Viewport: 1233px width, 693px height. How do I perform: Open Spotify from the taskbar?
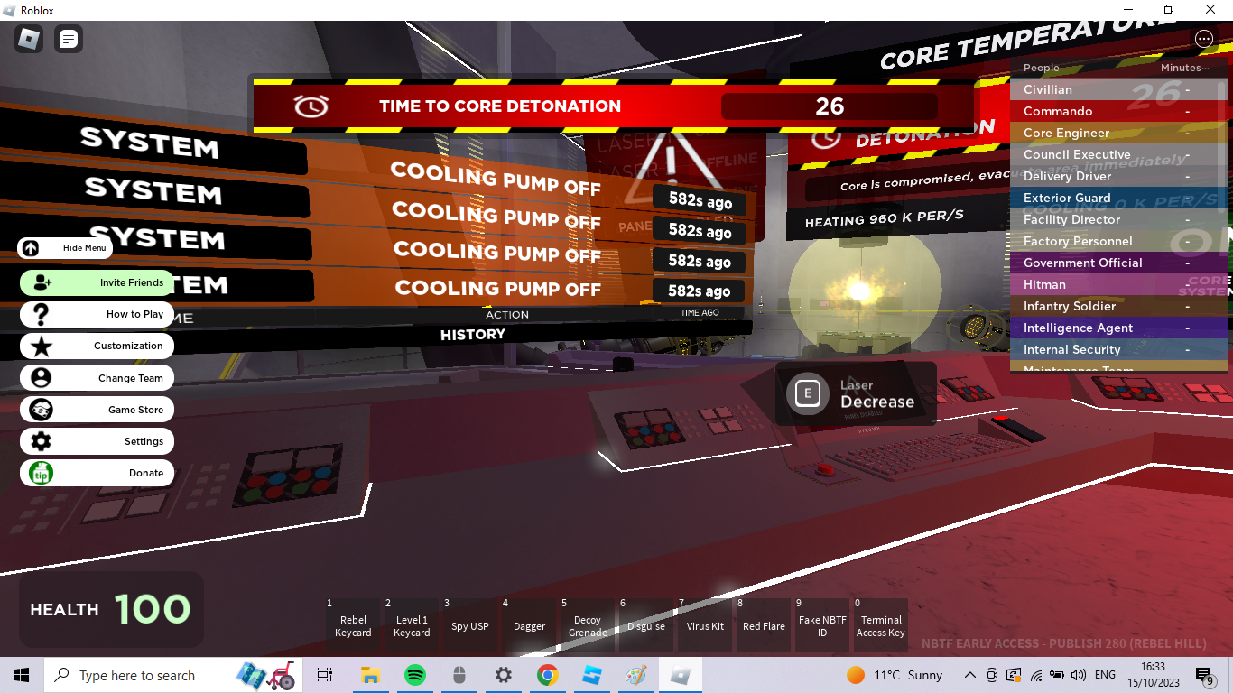coord(414,675)
